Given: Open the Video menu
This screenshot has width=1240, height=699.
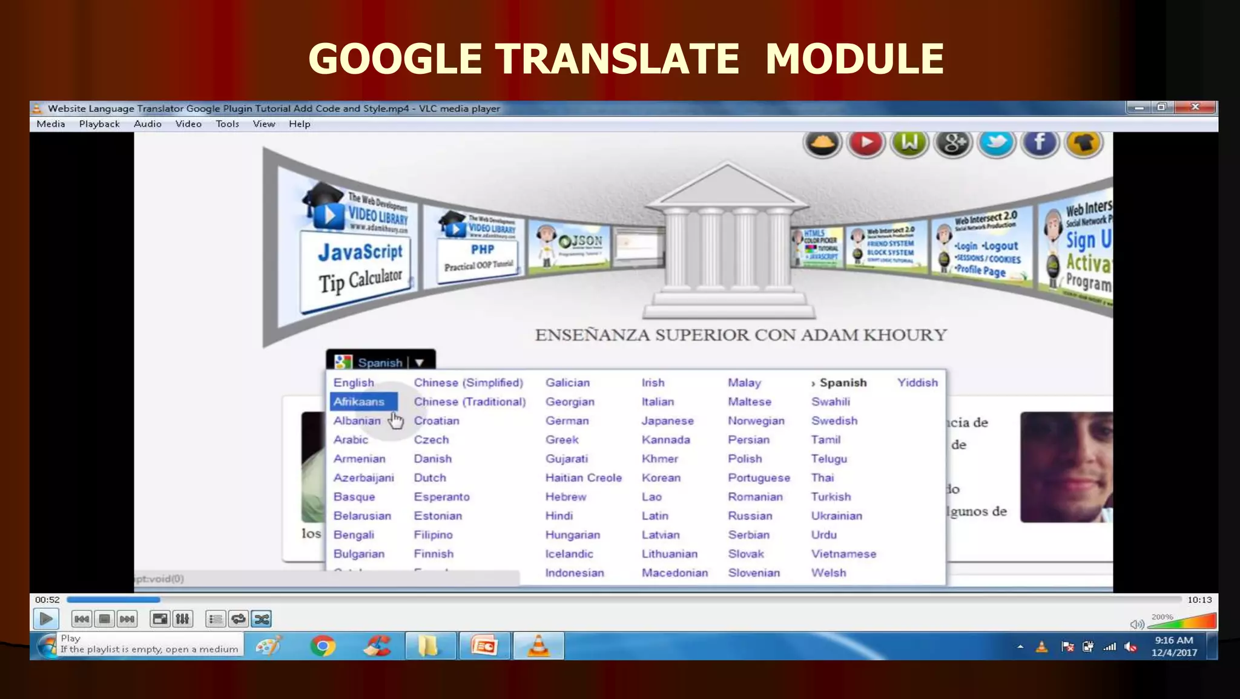Looking at the screenshot, I should pyautogui.click(x=188, y=123).
